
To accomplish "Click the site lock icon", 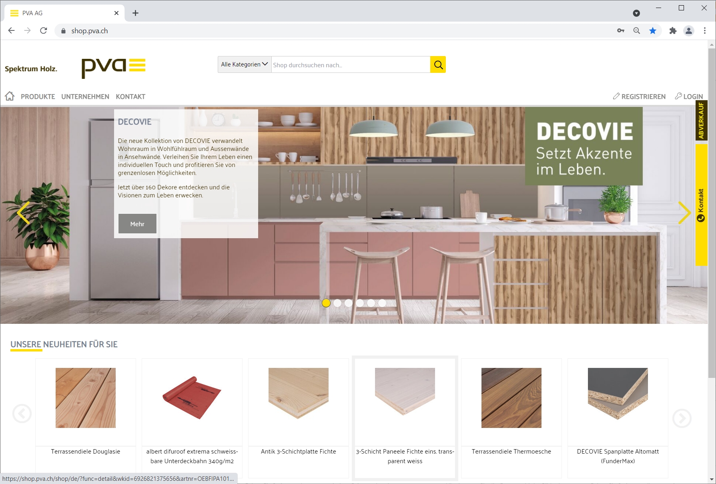I will (63, 31).
